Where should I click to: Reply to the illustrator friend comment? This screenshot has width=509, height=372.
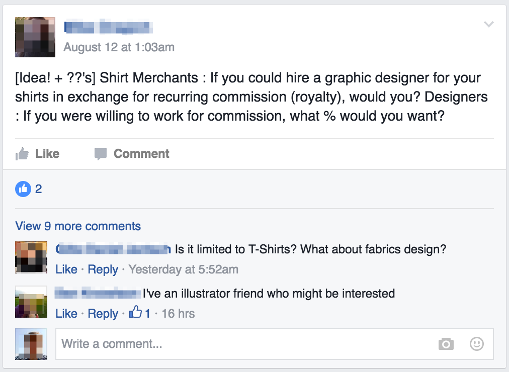tap(103, 314)
